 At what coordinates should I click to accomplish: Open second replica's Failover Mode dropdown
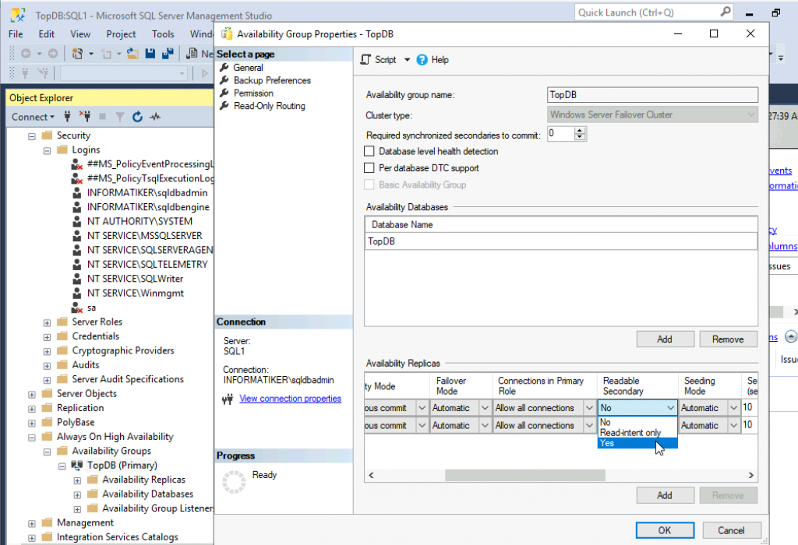click(485, 425)
